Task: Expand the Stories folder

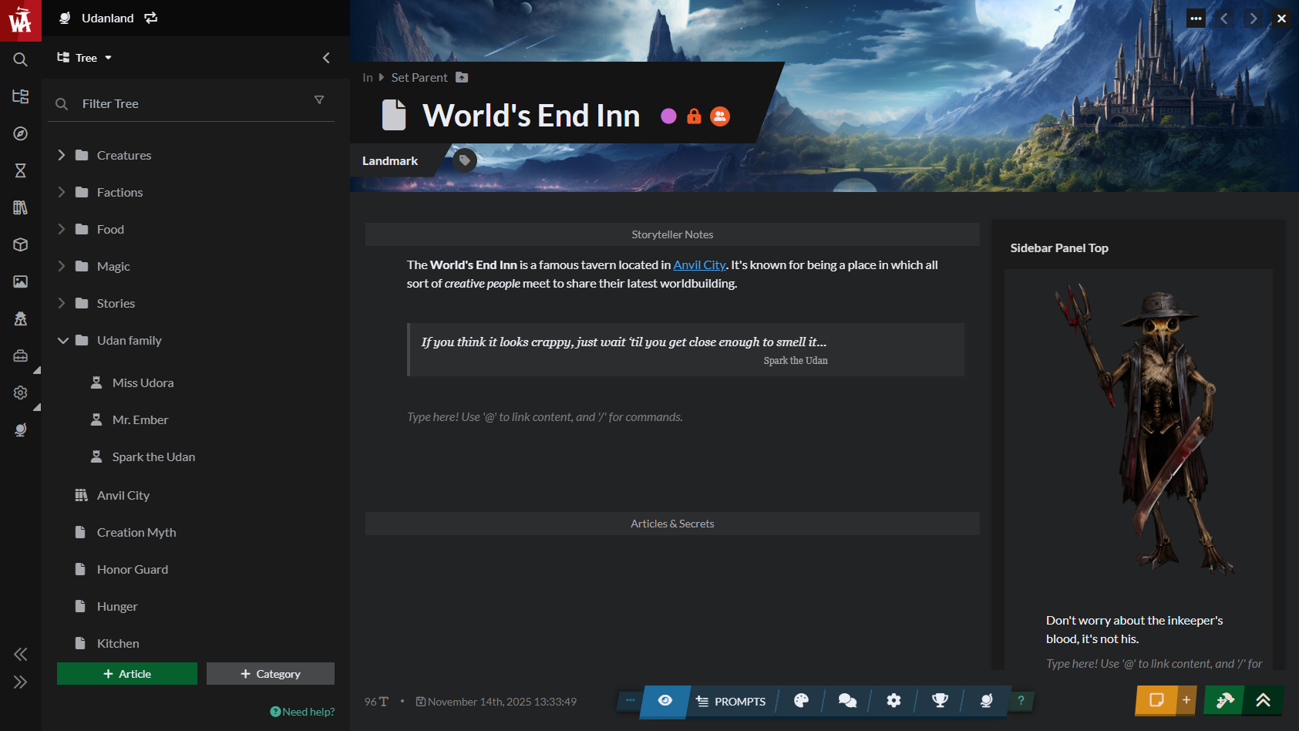Action: coord(62,303)
